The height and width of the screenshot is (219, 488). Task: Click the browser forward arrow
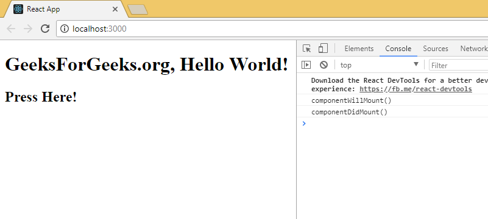28,29
